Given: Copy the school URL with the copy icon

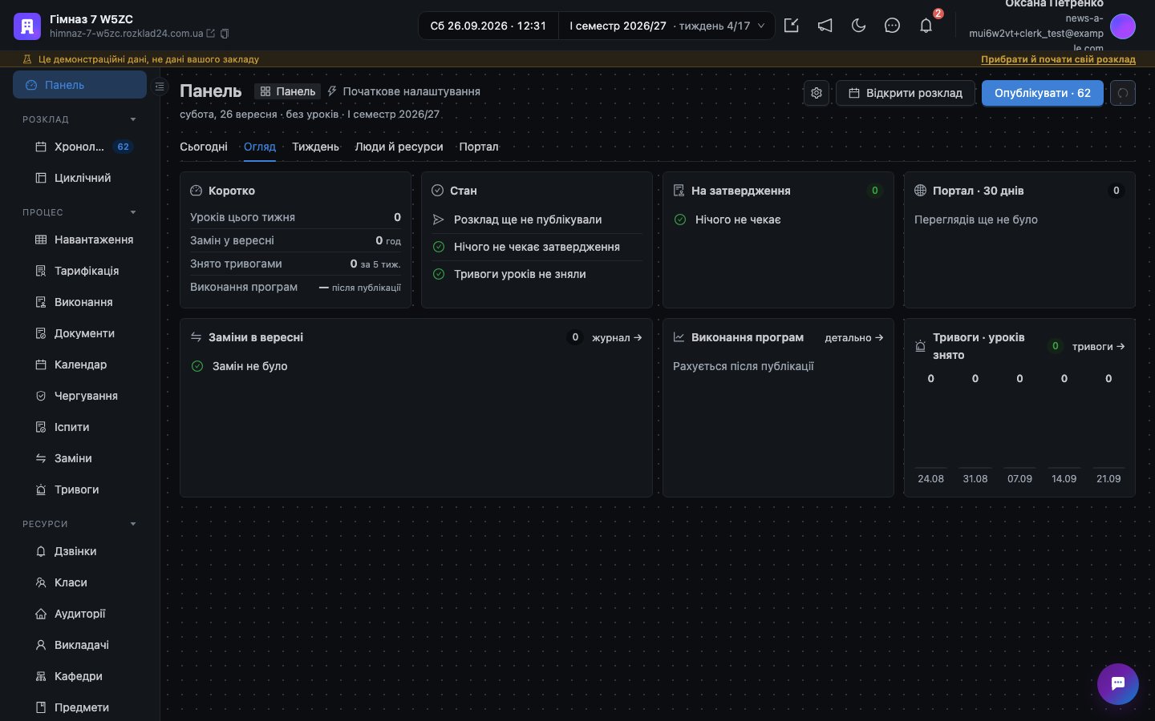Looking at the screenshot, I should (225, 34).
